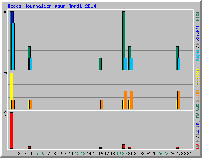
Task: Click day label '21' on the x-axis
Action: click(x=130, y=154)
